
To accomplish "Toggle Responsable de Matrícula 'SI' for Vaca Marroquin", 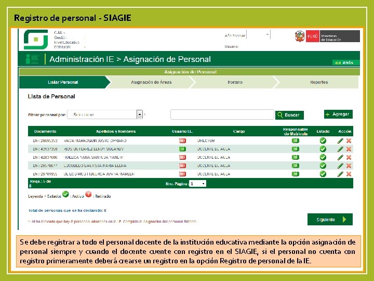I will pos(295,140).
